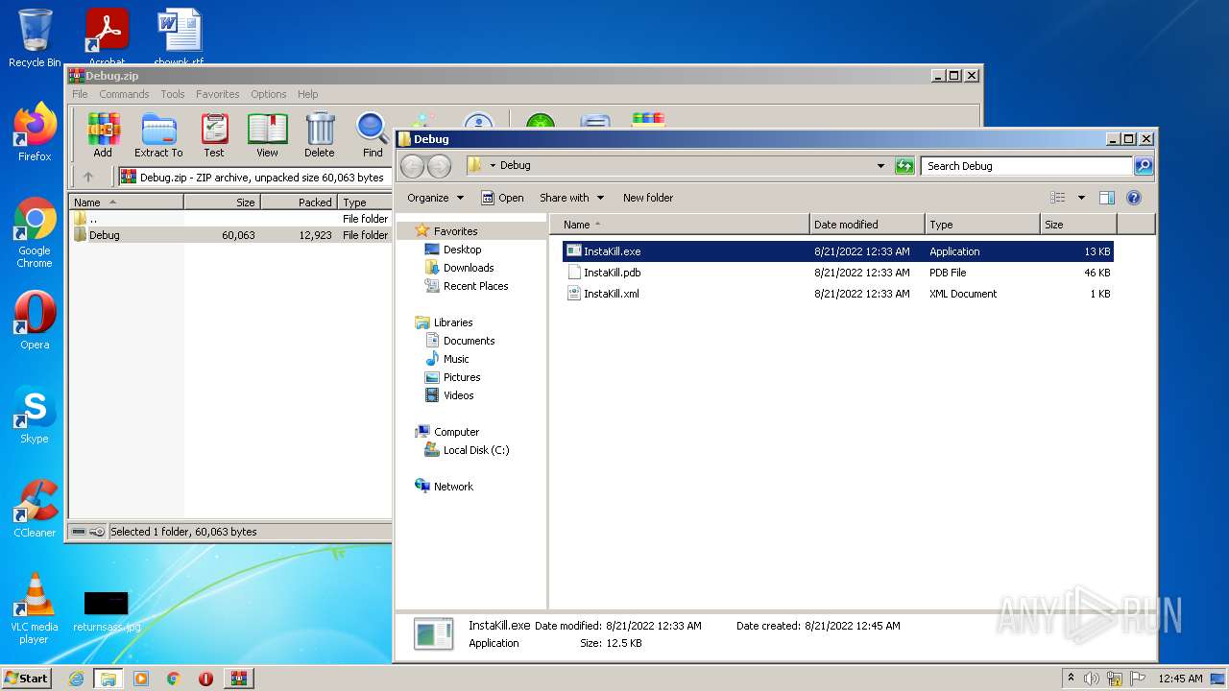This screenshot has height=691, width=1229.
Task: Open the Skype desktop shortcut
Action: [35, 415]
